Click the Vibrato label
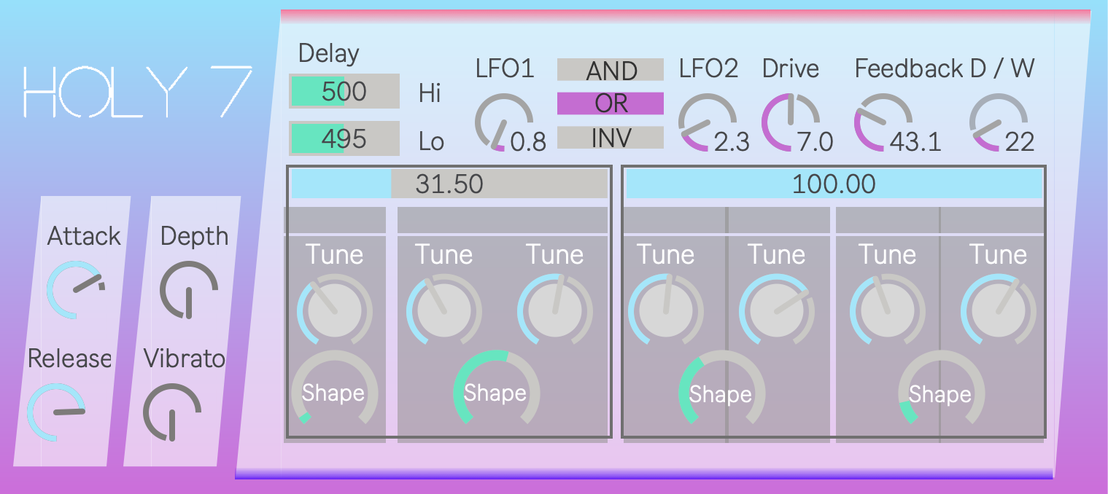 coord(184,358)
